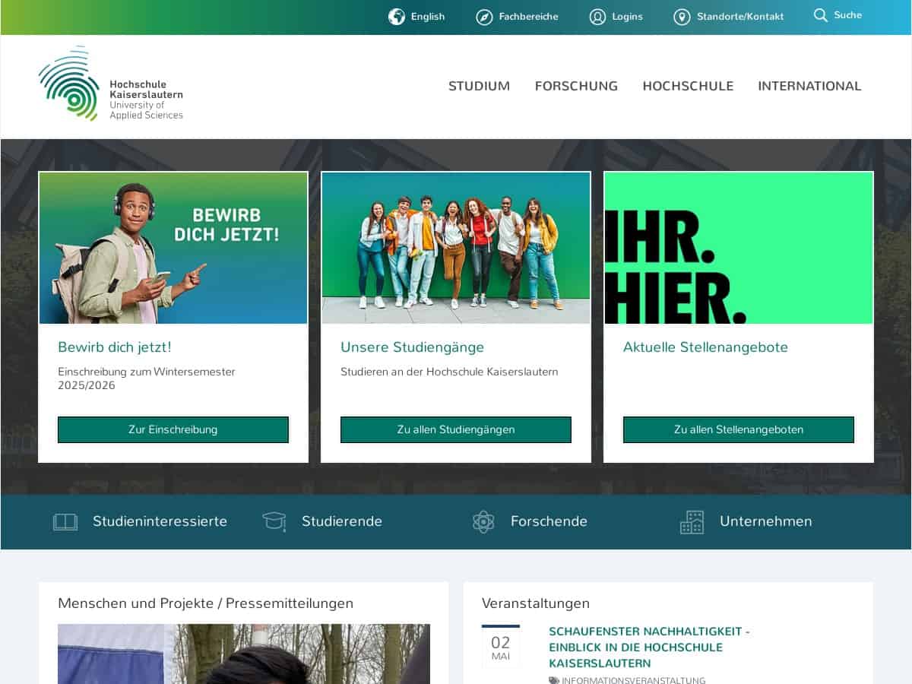Click the atom icon for Forschende
The width and height of the screenshot is (912, 684).
pos(483,521)
